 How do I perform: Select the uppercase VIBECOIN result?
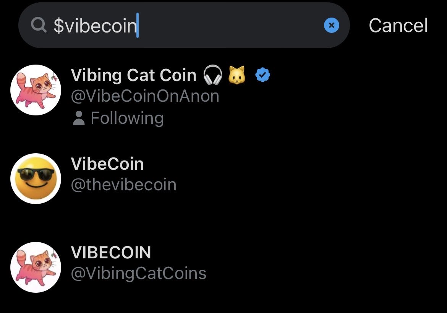click(111, 253)
